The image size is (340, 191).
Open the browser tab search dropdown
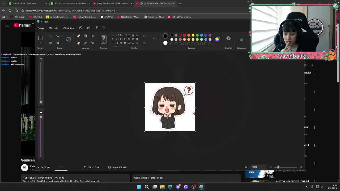3,3
